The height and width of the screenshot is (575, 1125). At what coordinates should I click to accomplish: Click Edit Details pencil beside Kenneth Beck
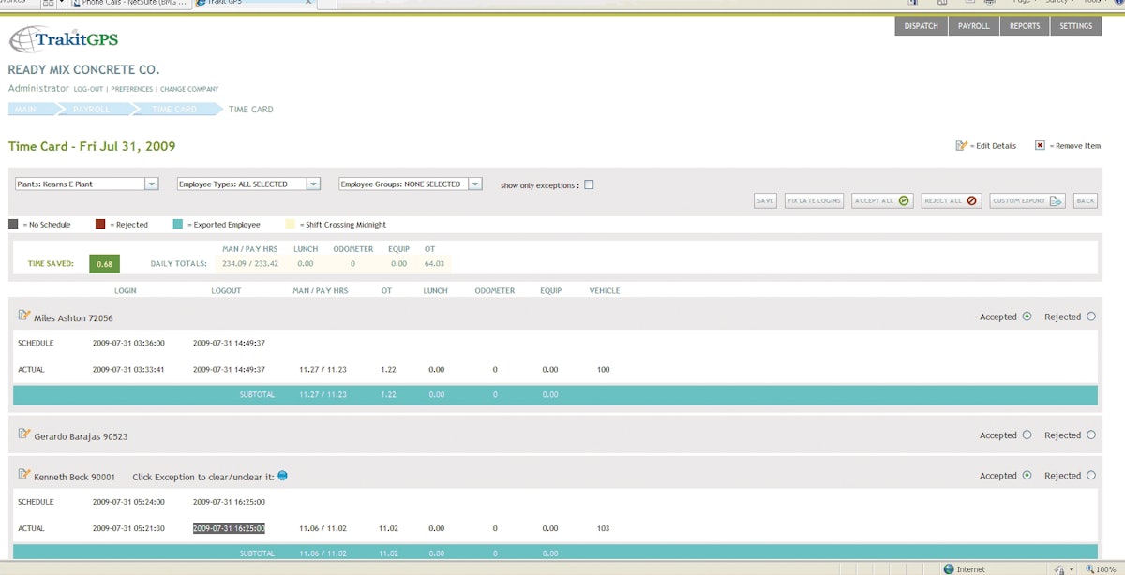click(24, 476)
